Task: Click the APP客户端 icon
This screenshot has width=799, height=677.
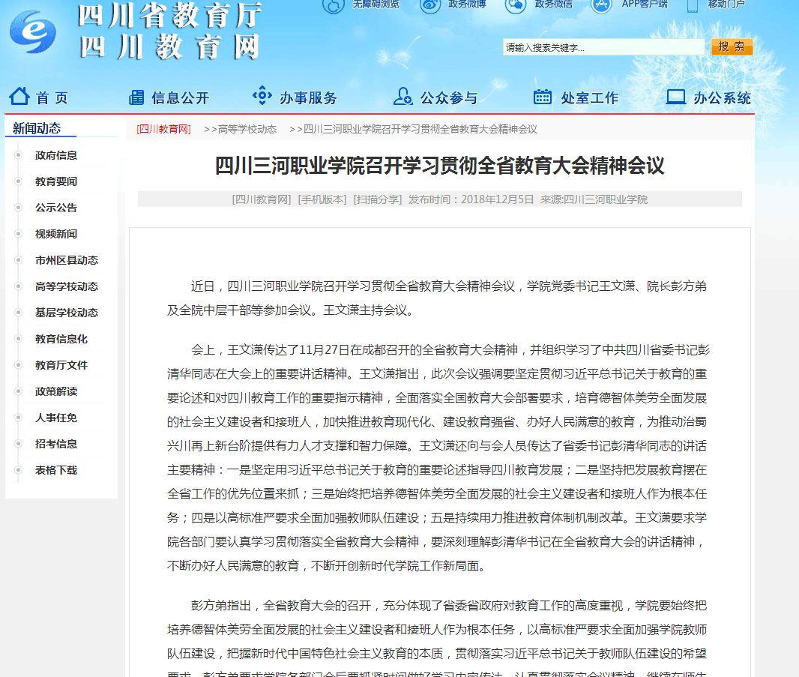Action: click(602, 4)
